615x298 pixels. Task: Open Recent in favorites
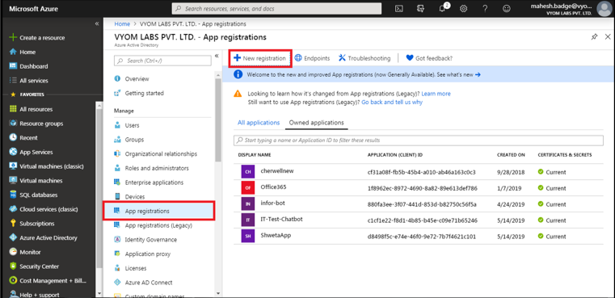coord(23,137)
